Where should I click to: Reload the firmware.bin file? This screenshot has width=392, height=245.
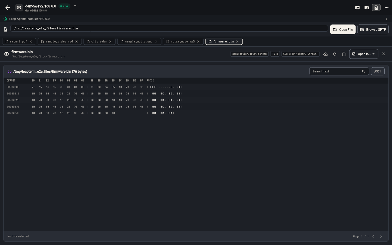pos(335,54)
